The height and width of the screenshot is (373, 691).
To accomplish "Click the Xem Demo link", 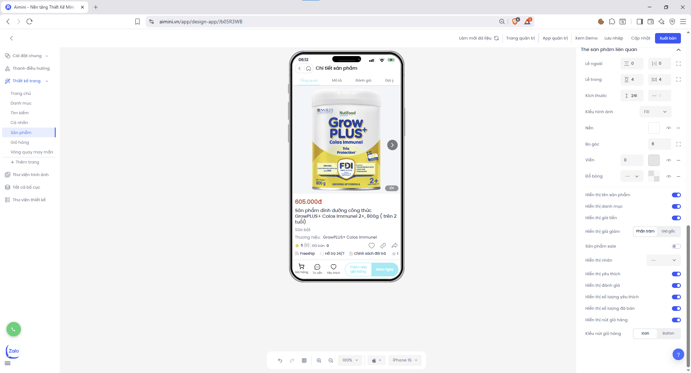I will pos(586,38).
